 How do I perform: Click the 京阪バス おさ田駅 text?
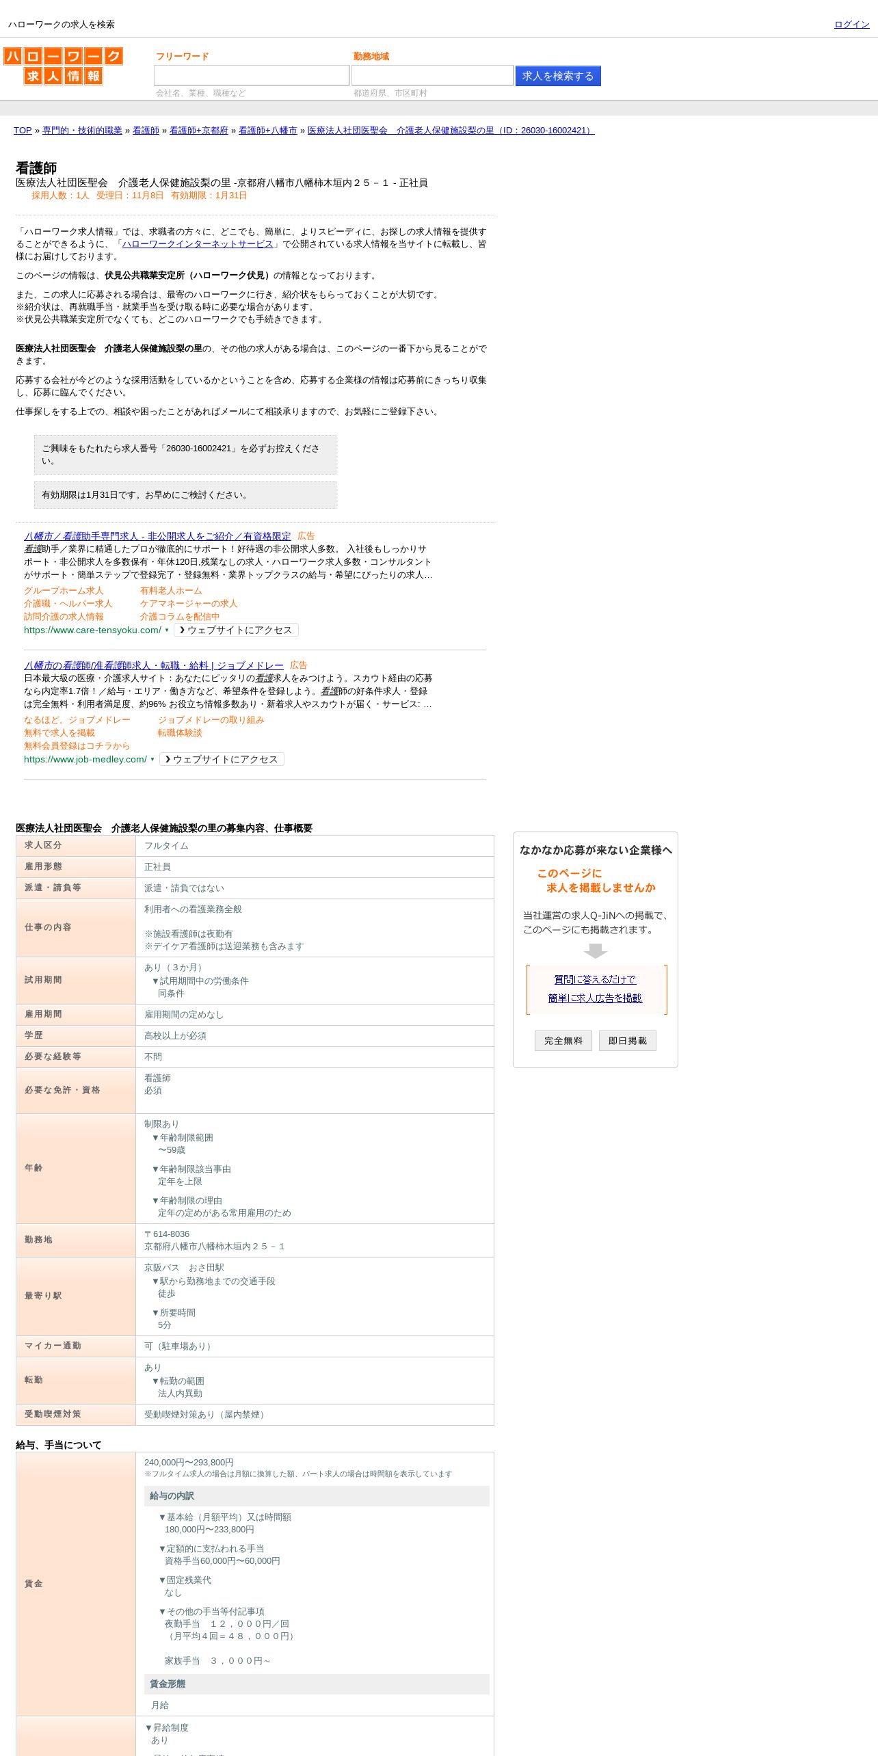pyautogui.click(x=184, y=1268)
